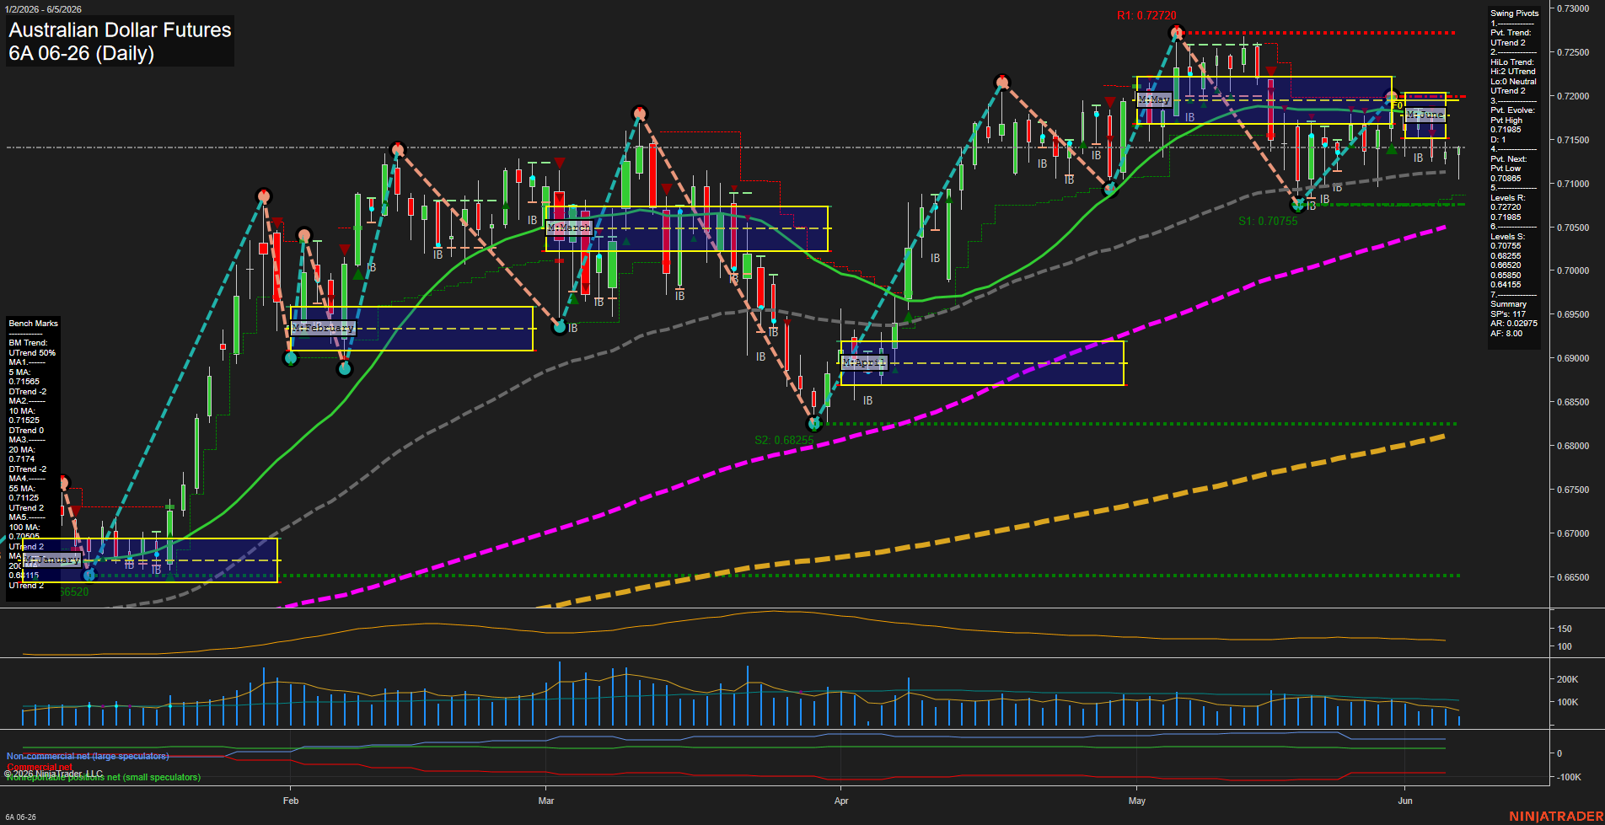Click the M:February monthly range label
1605x825 pixels.
click(x=323, y=328)
